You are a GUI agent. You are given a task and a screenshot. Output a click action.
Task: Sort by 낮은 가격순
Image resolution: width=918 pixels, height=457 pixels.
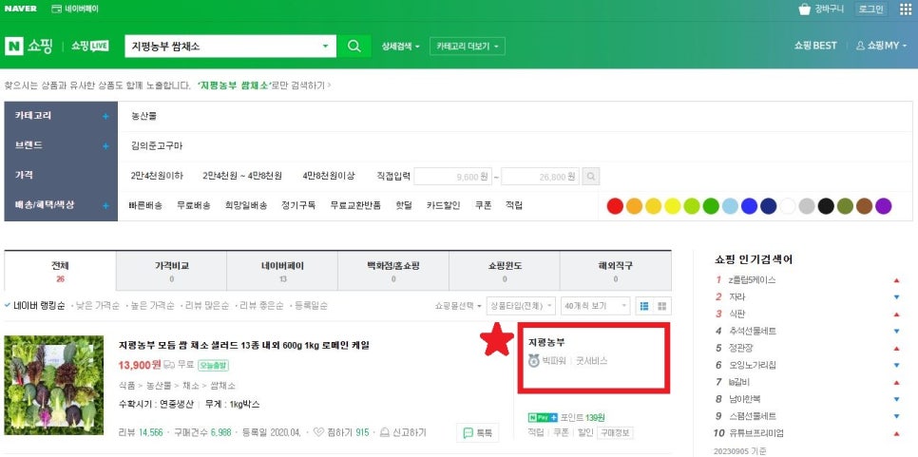(98, 305)
